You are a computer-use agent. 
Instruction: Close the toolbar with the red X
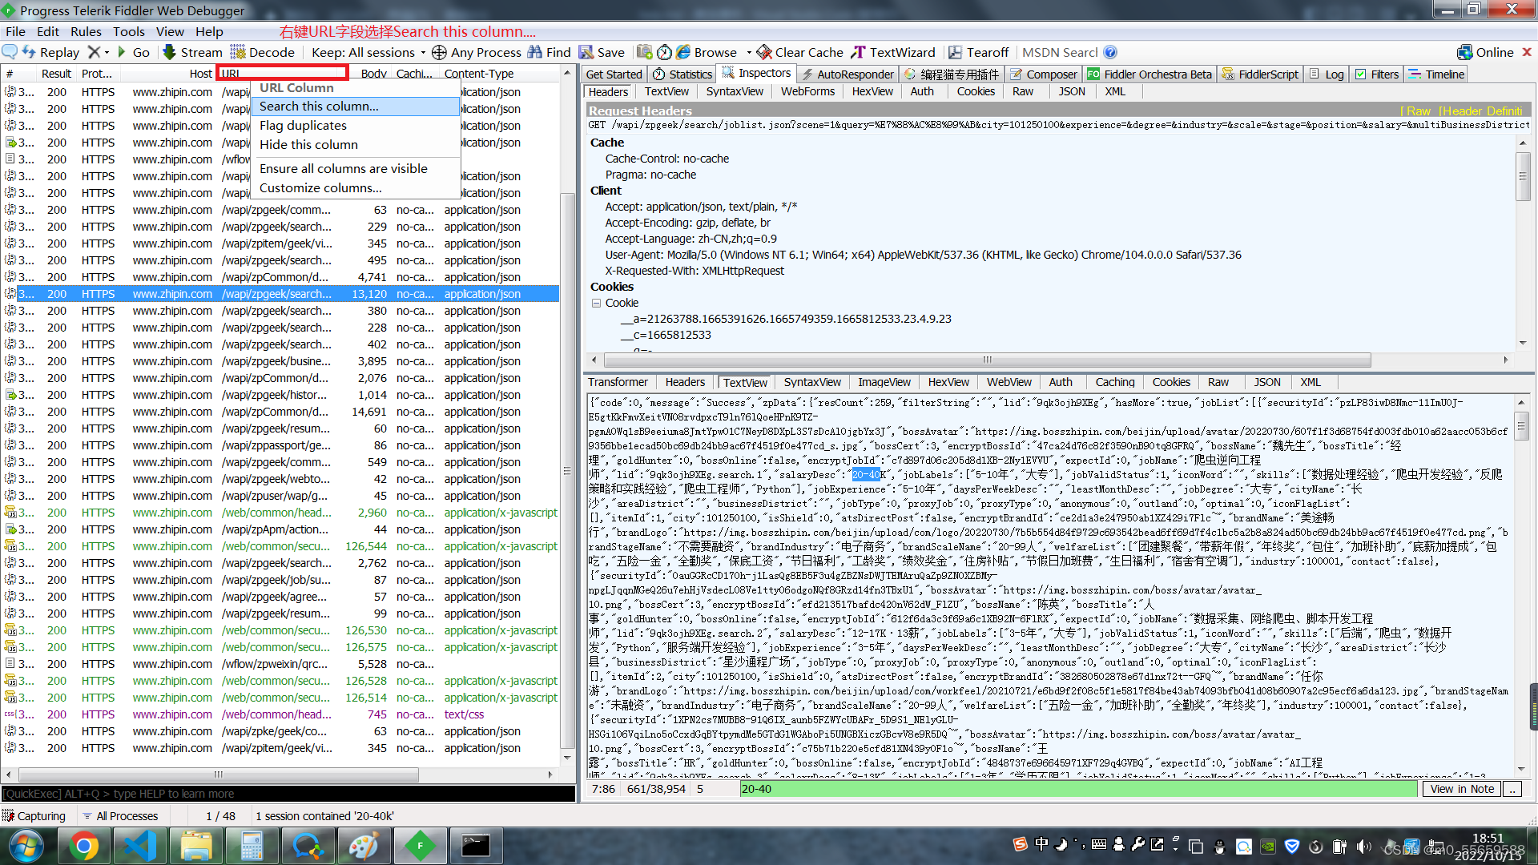[x=1527, y=52]
